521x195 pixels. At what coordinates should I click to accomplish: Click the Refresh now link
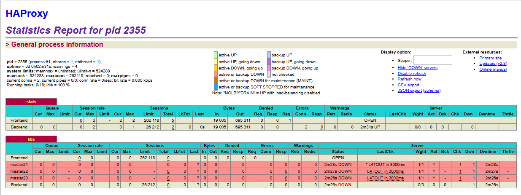pyautogui.click(x=409, y=79)
